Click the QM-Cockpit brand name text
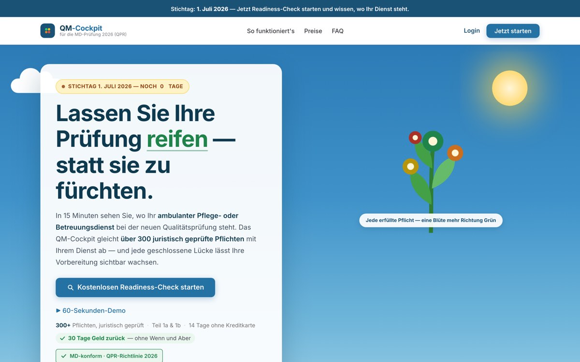The width and height of the screenshot is (580, 362). (x=81, y=28)
